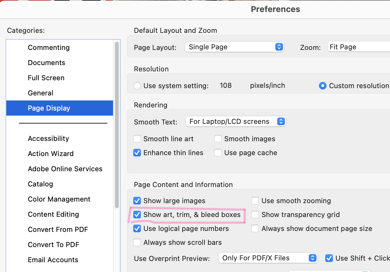
Task: Enable the Use page cache option
Action: point(218,153)
